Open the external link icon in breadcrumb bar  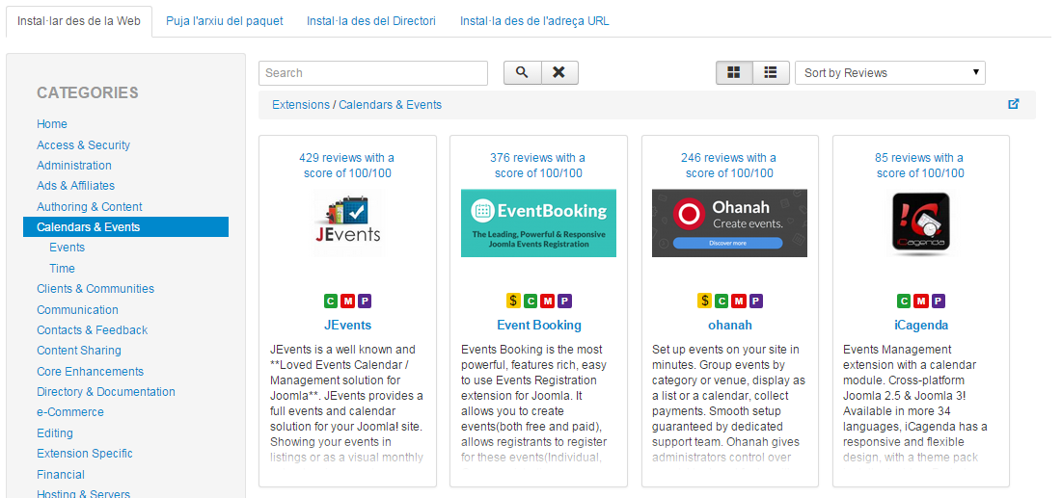(x=1013, y=104)
